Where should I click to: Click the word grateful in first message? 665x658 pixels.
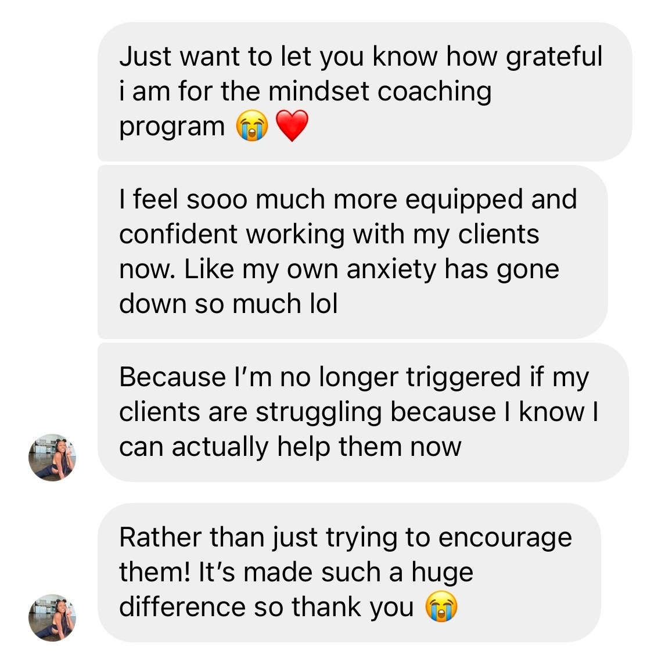coord(554,57)
